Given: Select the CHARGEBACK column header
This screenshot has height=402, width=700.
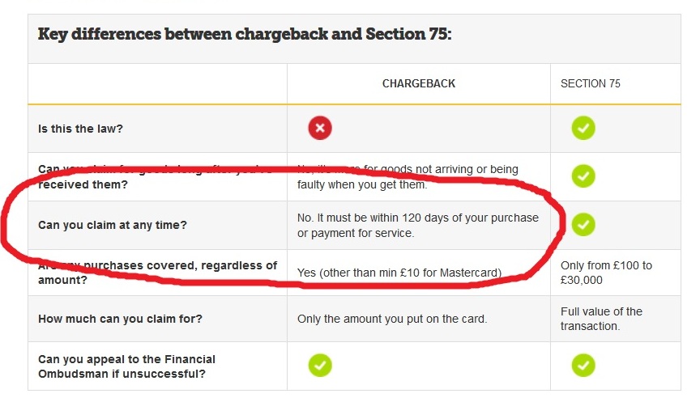Looking at the screenshot, I should click(418, 83).
